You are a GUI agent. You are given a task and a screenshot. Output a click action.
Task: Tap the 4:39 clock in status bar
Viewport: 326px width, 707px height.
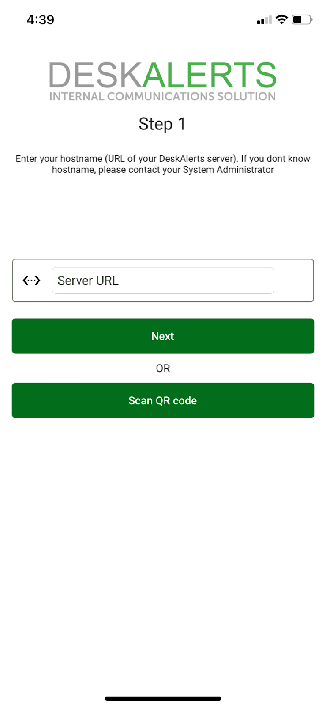[x=41, y=19]
